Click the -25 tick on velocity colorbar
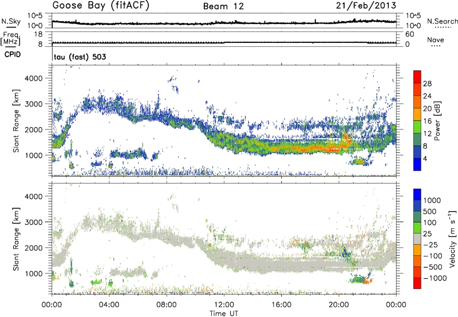The height and width of the screenshot is (317, 458). pyautogui.click(x=431, y=245)
